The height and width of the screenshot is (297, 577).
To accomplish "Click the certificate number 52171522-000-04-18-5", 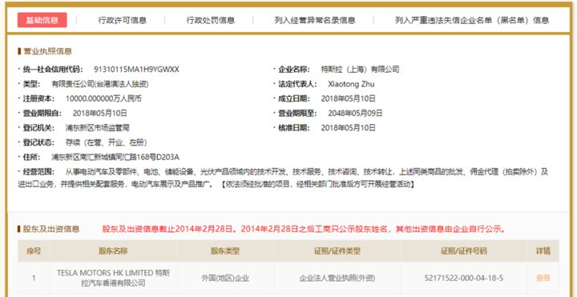I will [464, 278].
